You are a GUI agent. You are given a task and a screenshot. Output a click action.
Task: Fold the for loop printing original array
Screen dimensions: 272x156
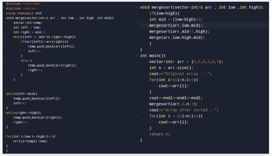point(137,80)
